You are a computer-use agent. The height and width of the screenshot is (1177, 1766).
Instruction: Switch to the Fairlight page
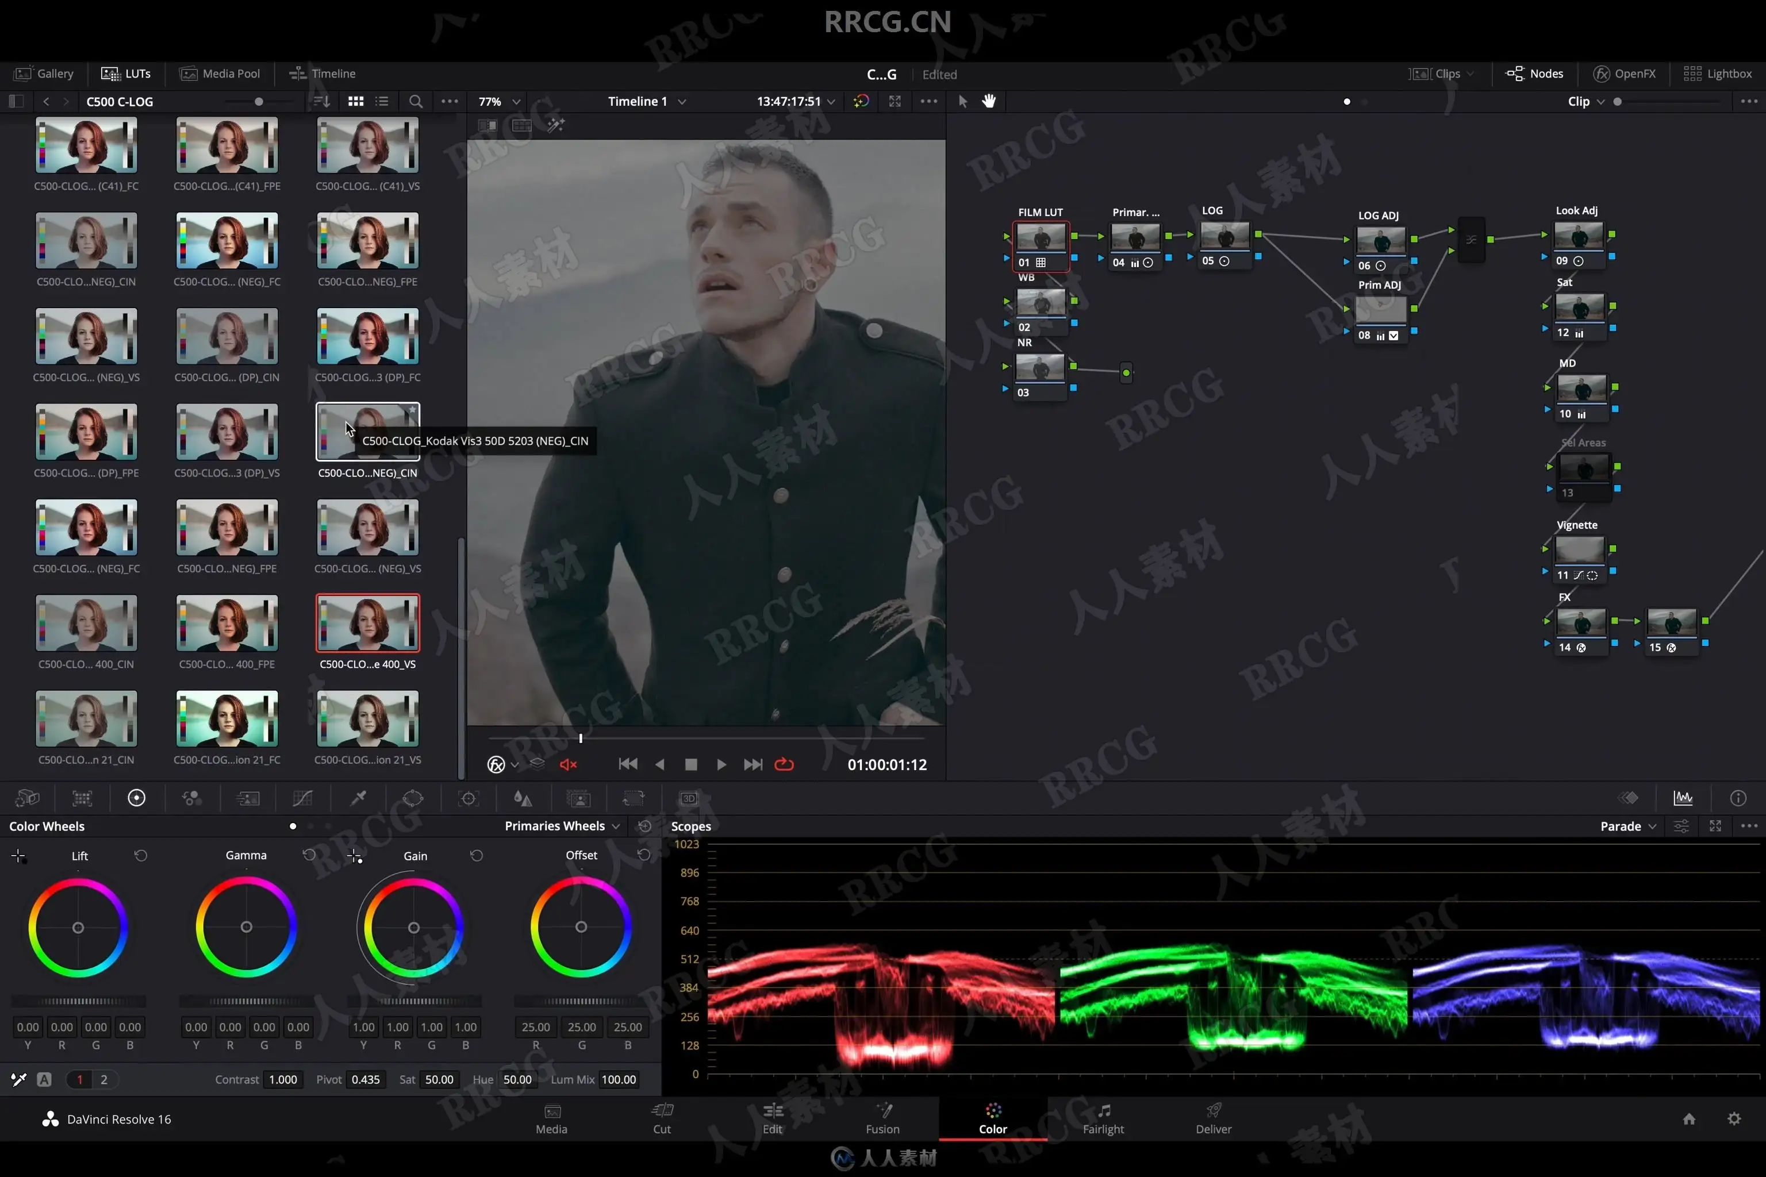point(1103,1118)
